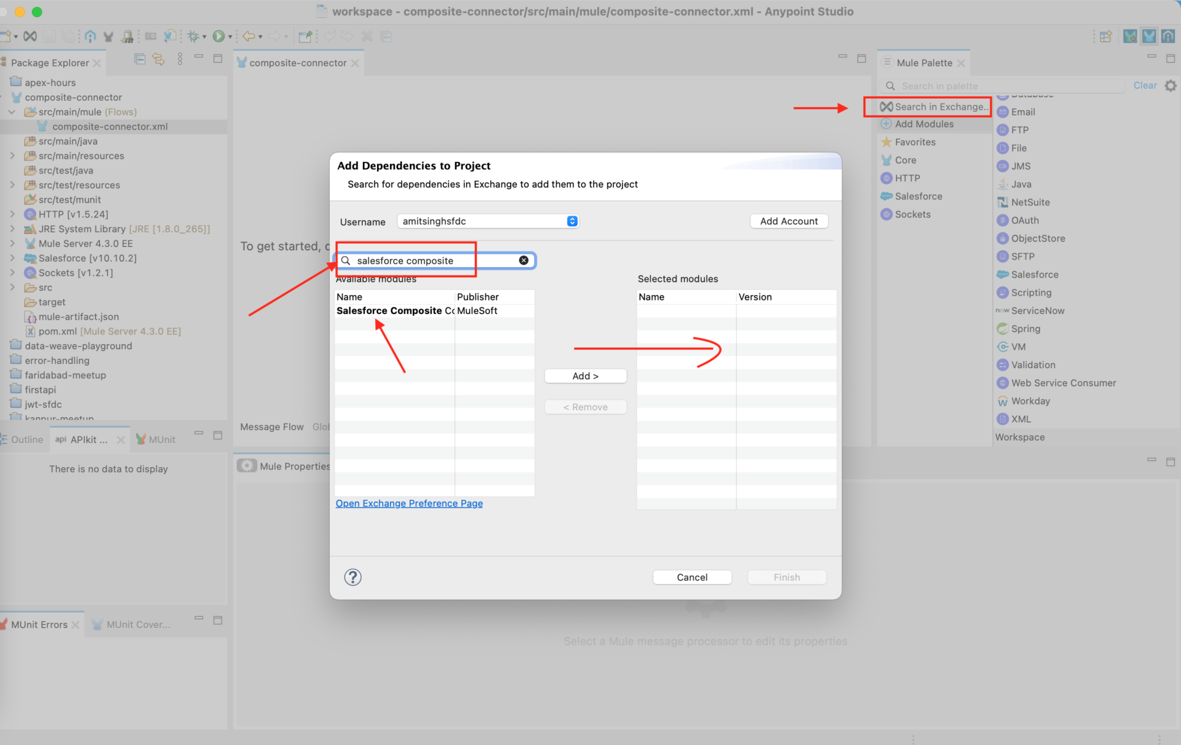1181x745 pixels.
Task: Open the Mule Palette settings gear
Action: pyautogui.click(x=1170, y=85)
